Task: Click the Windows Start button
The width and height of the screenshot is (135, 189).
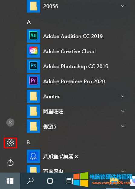Action: coord(10,181)
